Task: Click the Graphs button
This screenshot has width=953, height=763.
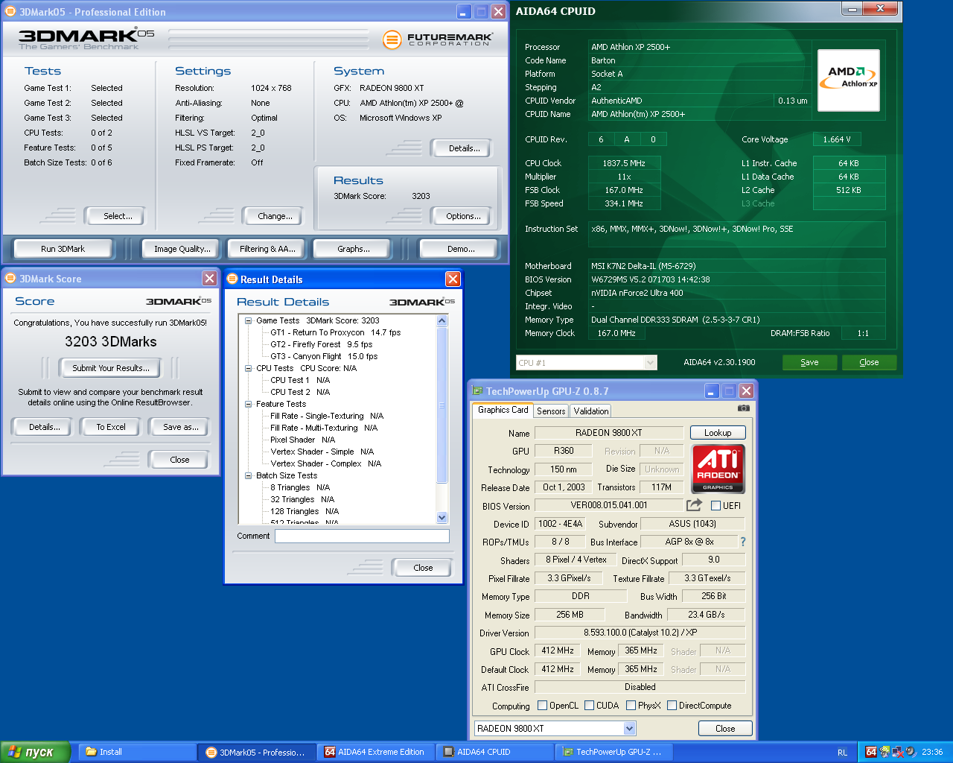Action: 354,249
